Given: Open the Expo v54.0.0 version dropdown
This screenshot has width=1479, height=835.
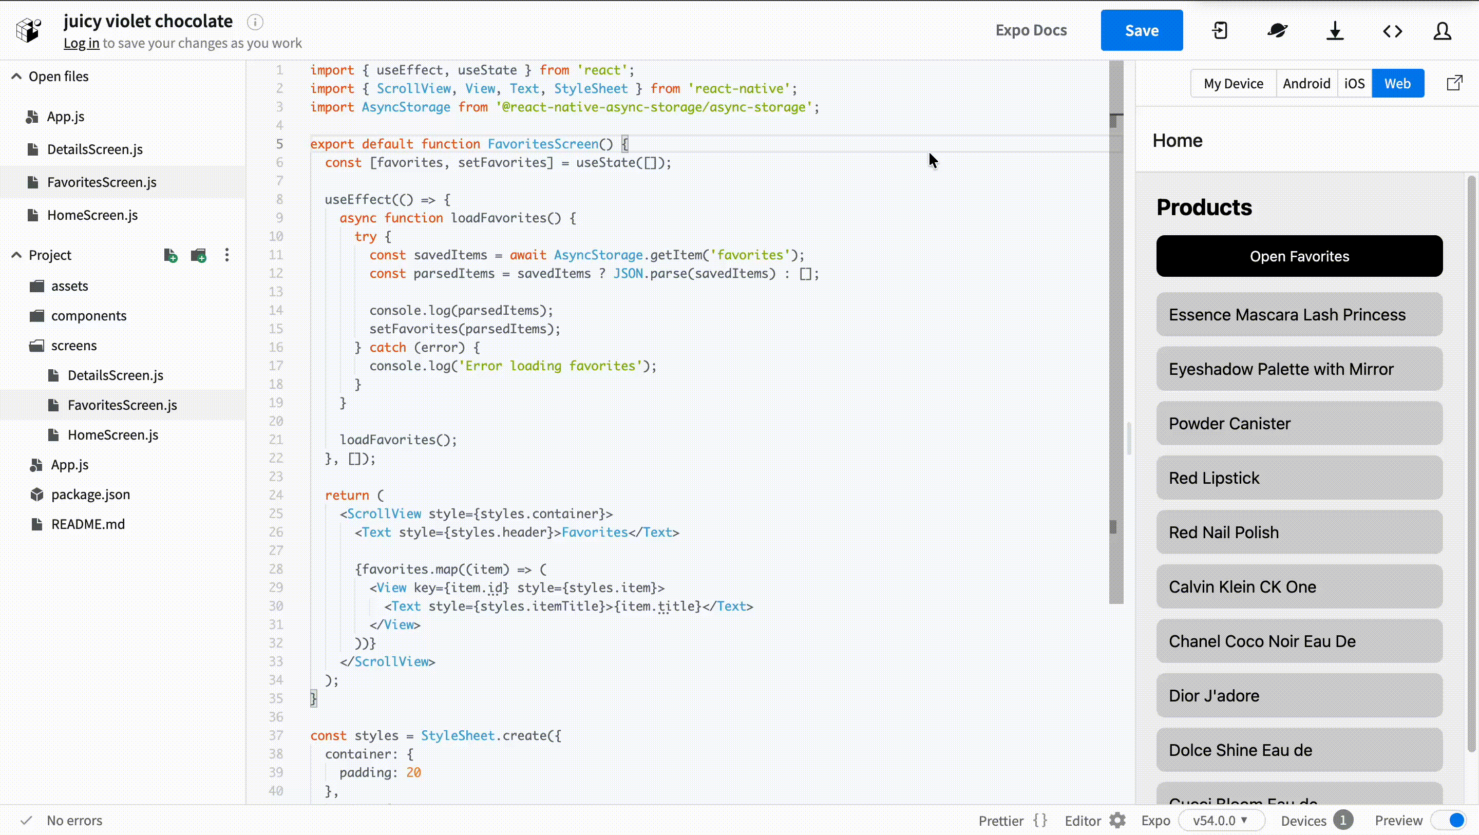Looking at the screenshot, I should click(1221, 820).
